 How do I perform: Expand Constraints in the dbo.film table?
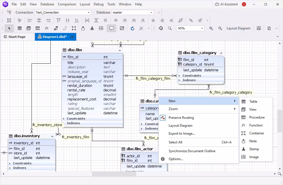pyautogui.click(x=64, y=119)
